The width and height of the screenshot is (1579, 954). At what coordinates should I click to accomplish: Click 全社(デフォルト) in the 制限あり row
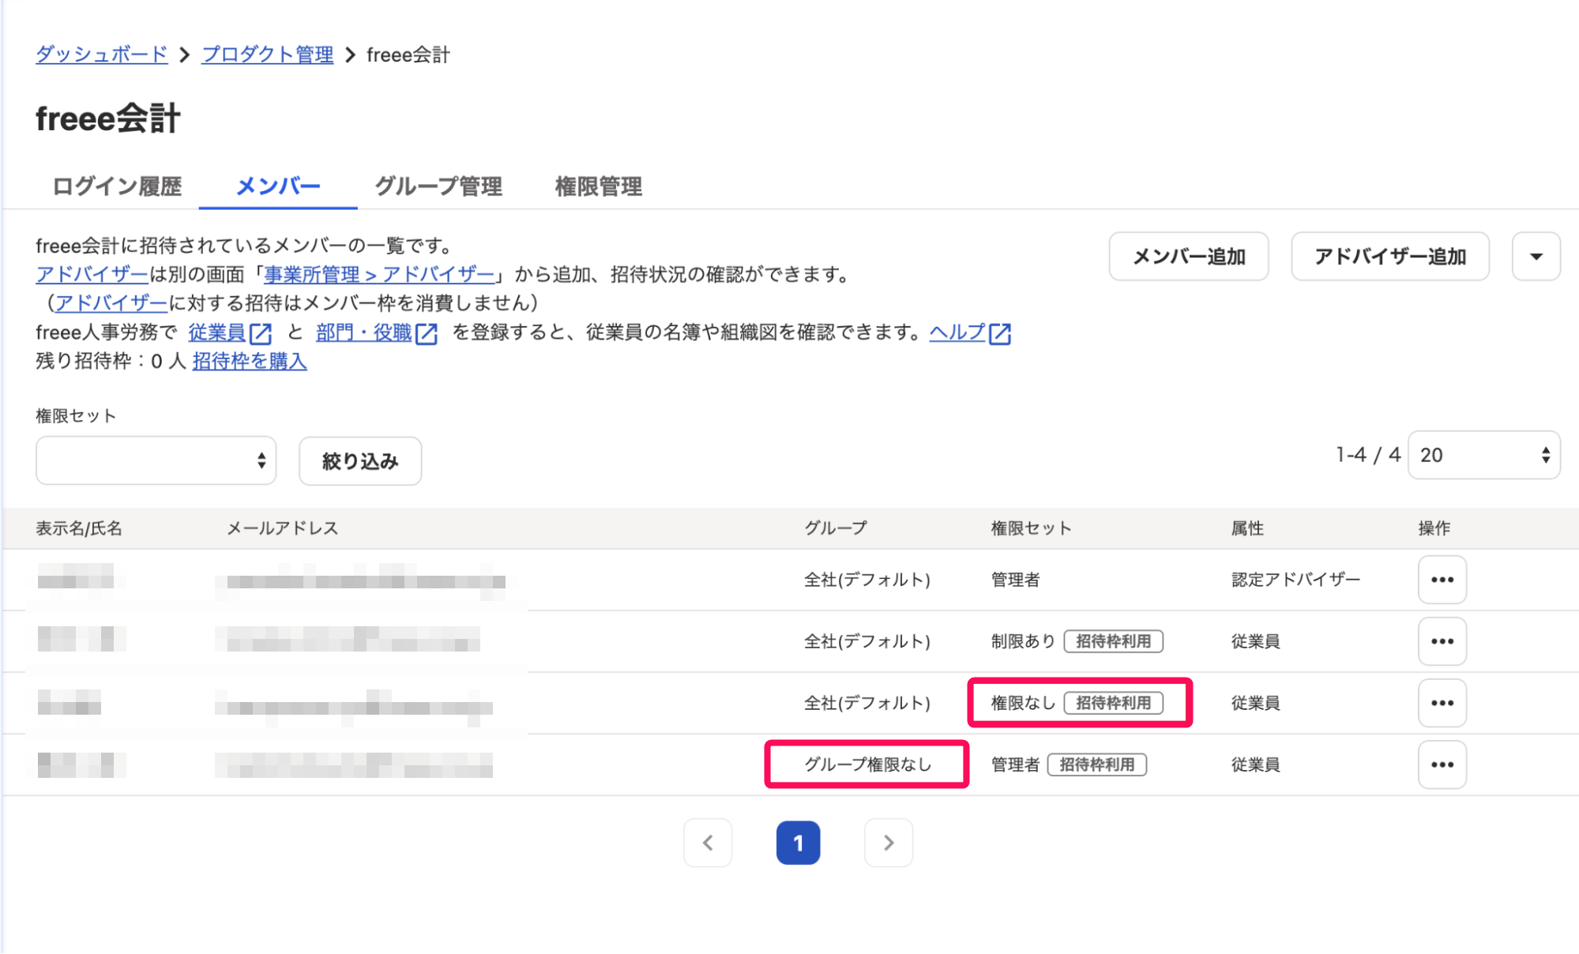coord(867,641)
